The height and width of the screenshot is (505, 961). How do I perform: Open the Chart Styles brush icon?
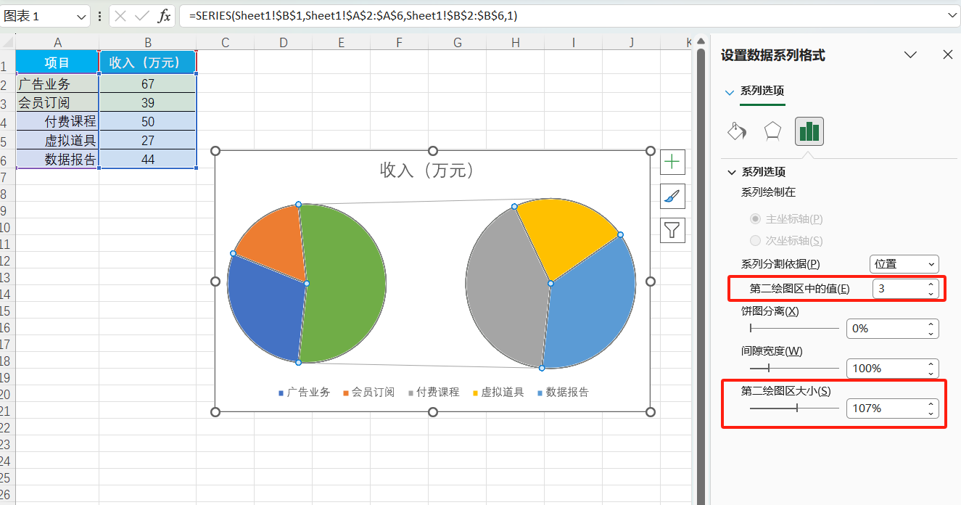672,196
